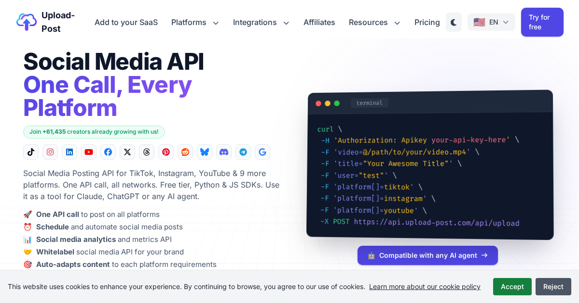This screenshot has width=579, height=303.
Task: Click the Telegram platform icon
Action: click(243, 152)
